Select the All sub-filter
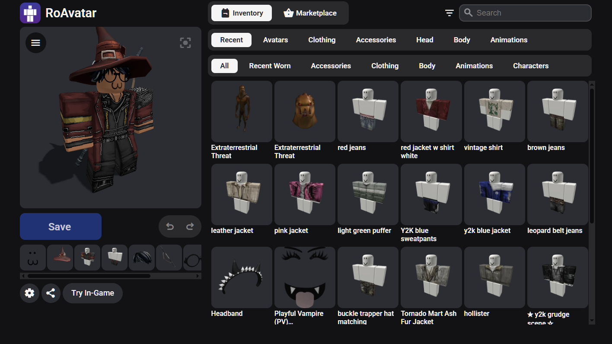The height and width of the screenshot is (344, 612). [x=224, y=66]
